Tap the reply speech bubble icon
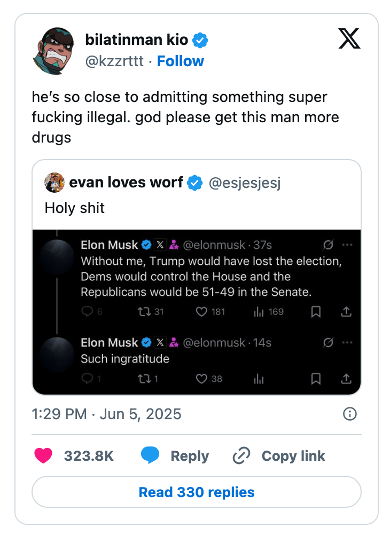 pyautogui.click(x=151, y=456)
